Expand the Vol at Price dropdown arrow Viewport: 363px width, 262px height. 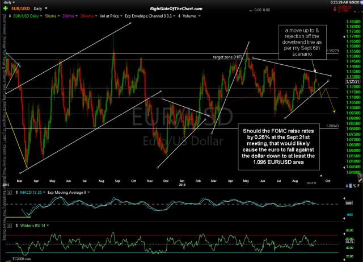[x=121, y=16]
